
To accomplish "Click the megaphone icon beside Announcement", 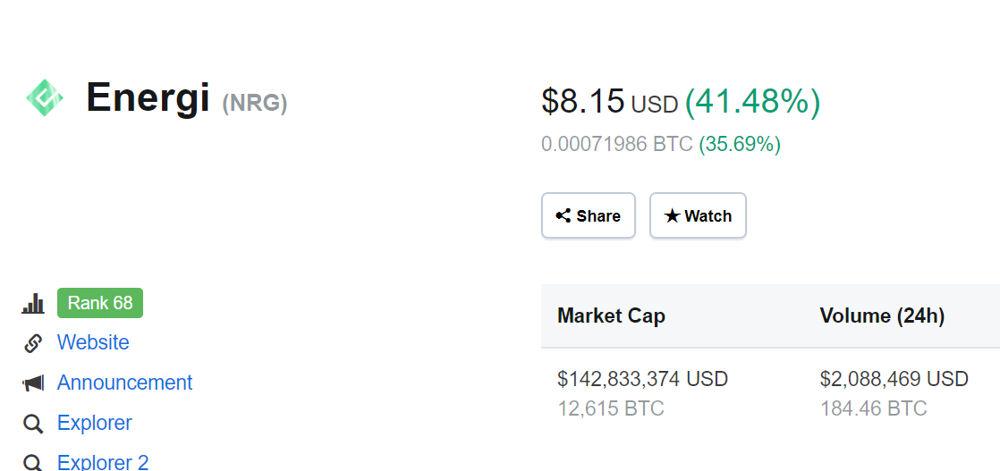I will (33, 383).
